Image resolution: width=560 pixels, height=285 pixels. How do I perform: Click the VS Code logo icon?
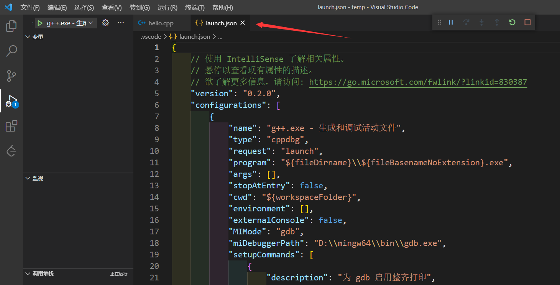tap(8, 7)
